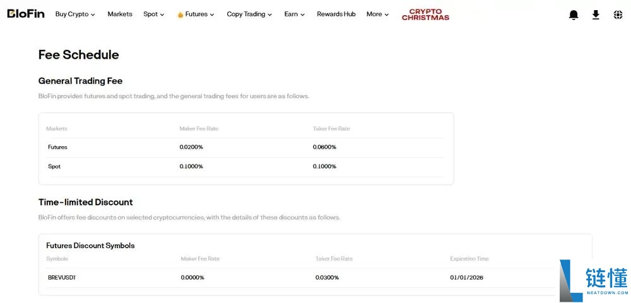Open the More dropdown menu
Viewport: 631px width, 303px height.
[x=377, y=14]
